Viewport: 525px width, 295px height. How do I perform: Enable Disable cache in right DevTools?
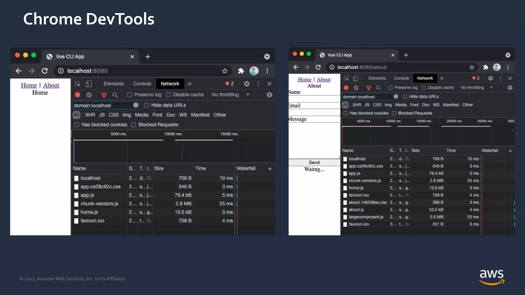click(x=424, y=88)
